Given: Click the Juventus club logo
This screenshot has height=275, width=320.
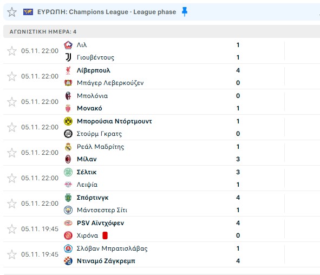Looking at the screenshot, I should (x=68, y=57).
